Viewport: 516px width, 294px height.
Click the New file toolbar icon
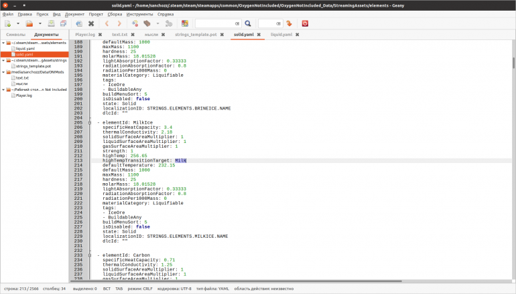click(8, 23)
